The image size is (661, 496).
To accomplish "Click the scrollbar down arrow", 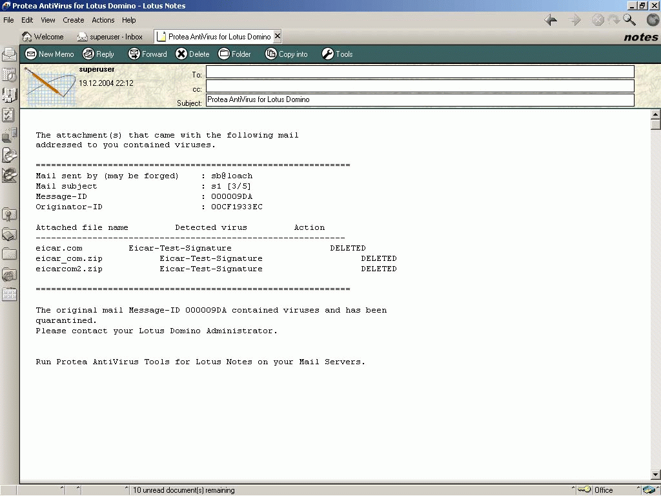I will tap(656, 475).
